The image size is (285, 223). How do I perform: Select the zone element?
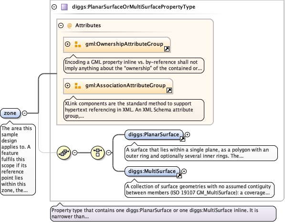pyautogui.click(x=10, y=113)
